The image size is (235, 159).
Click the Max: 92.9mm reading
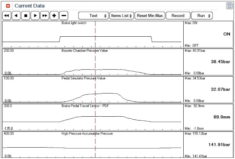pos(194,106)
